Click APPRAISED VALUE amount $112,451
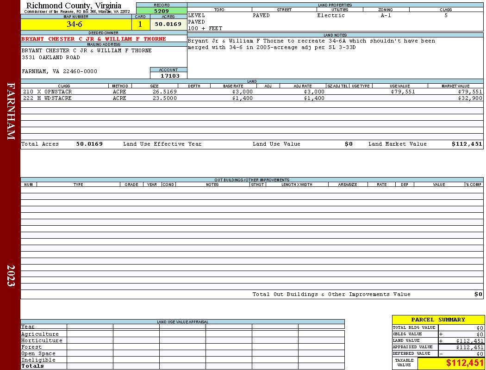The width and height of the screenshot is (486, 370). coord(470,347)
